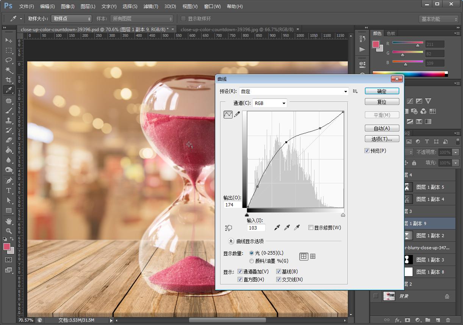The width and height of the screenshot is (463, 325).
Task: Click the 自动(A) button
Action: [382, 128]
